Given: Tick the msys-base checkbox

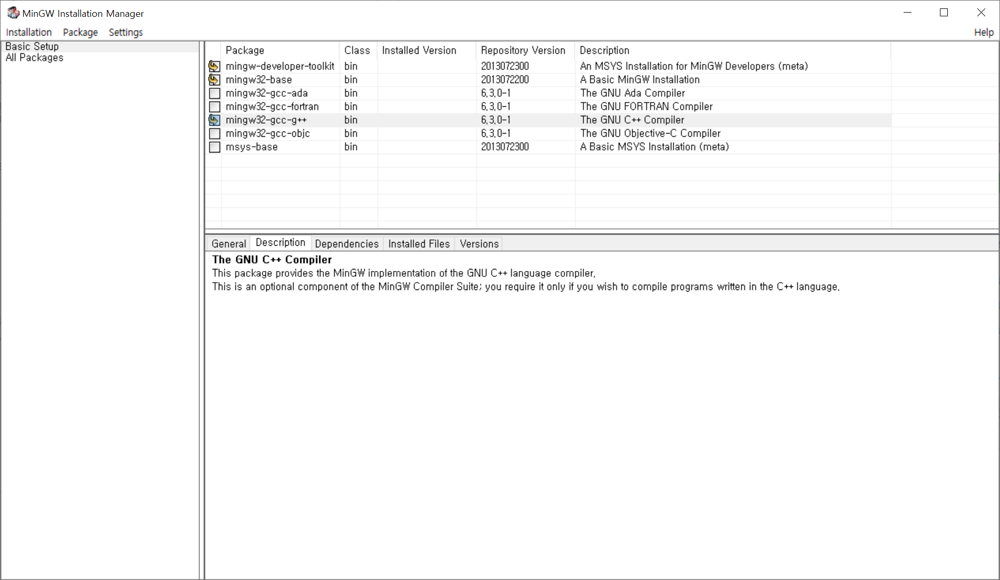Looking at the screenshot, I should tap(214, 147).
